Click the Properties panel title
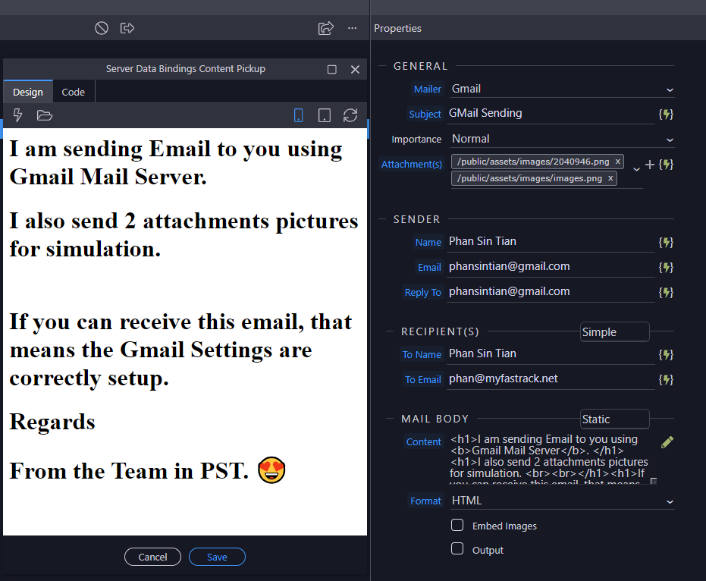The height and width of the screenshot is (581, 706). click(397, 28)
